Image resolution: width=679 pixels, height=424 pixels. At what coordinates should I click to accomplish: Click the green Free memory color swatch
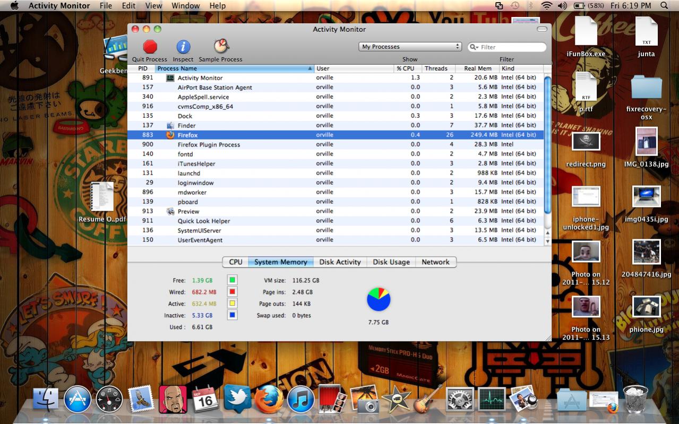click(x=232, y=280)
